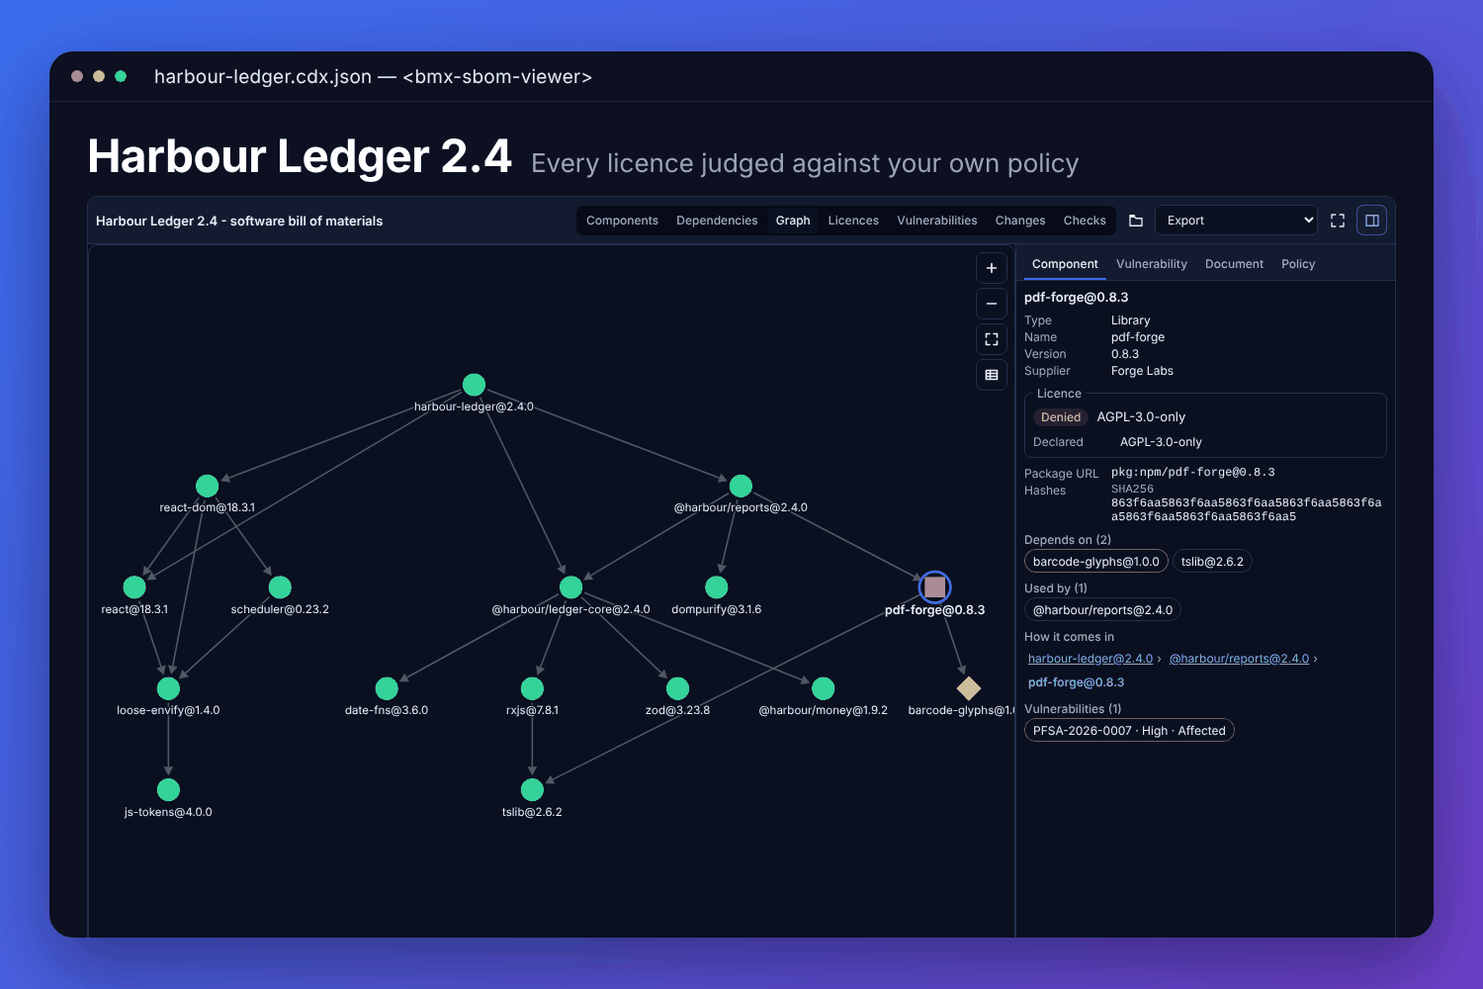The height and width of the screenshot is (989, 1483).
Task: Select the Graph tab
Action: point(793,221)
